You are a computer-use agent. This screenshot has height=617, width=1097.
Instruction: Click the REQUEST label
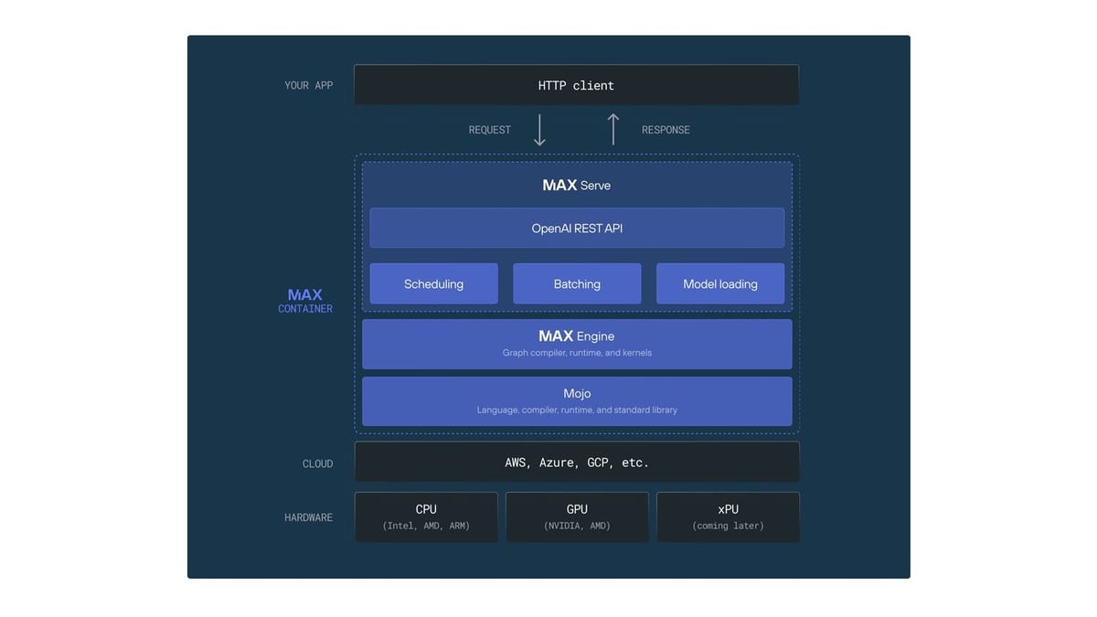[490, 130]
